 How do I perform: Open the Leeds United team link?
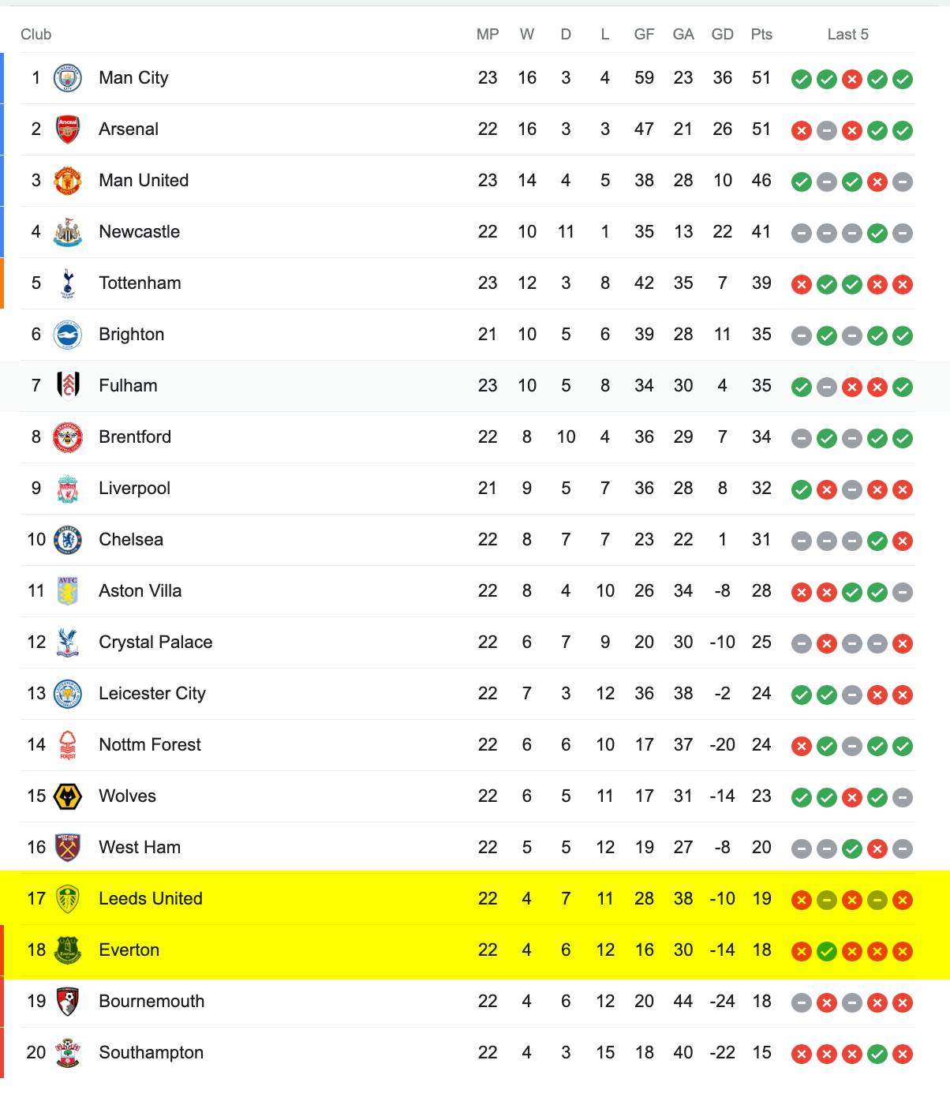[151, 899]
